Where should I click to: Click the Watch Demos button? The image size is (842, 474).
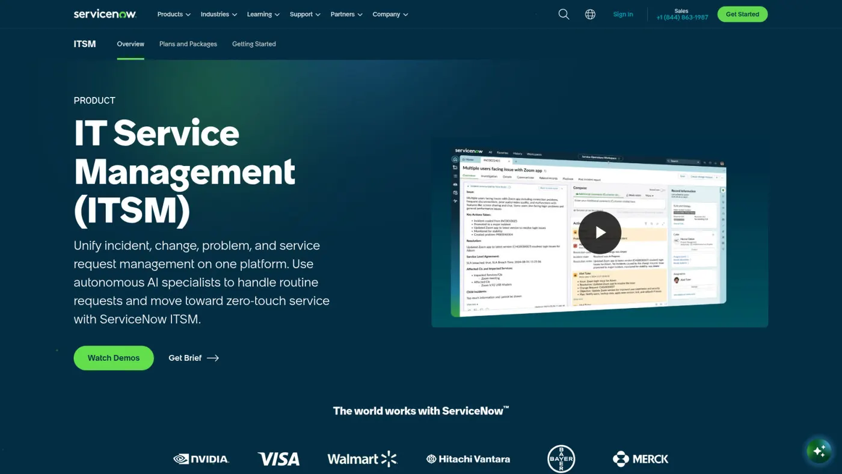[114, 358]
